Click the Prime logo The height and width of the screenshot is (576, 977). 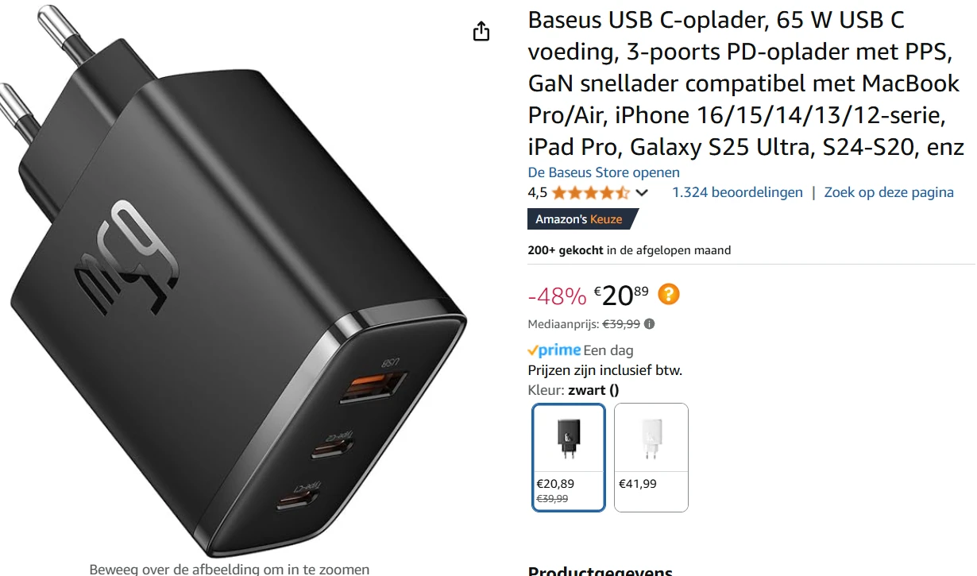pyautogui.click(x=554, y=350)
